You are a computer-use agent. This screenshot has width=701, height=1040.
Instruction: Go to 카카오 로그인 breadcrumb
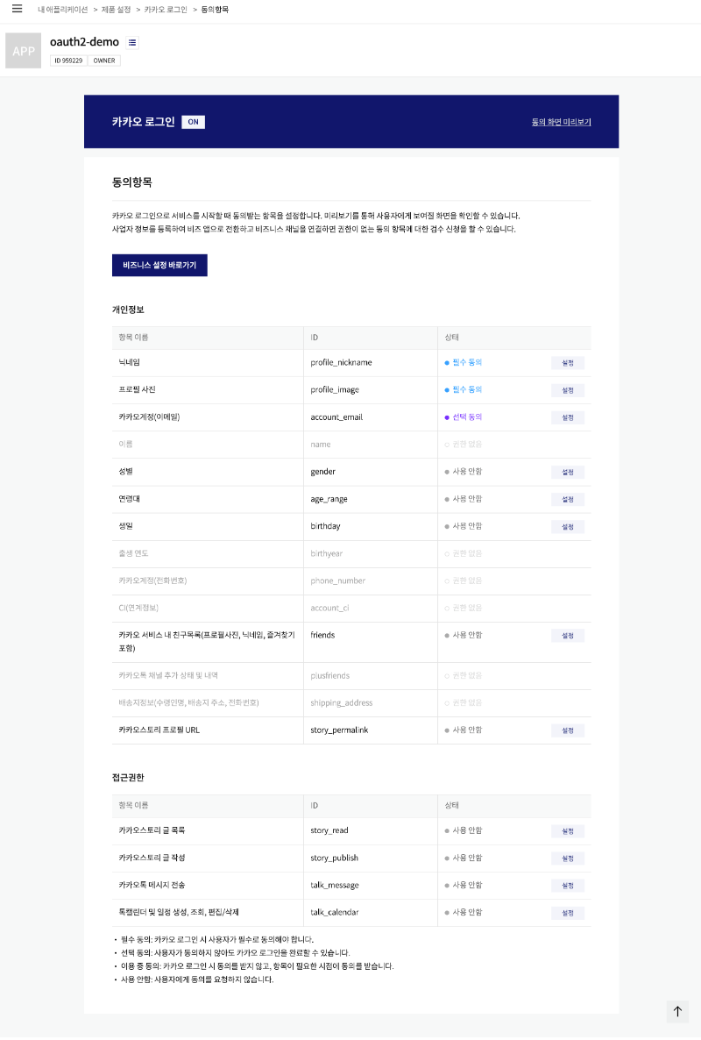tap(166, 10)
